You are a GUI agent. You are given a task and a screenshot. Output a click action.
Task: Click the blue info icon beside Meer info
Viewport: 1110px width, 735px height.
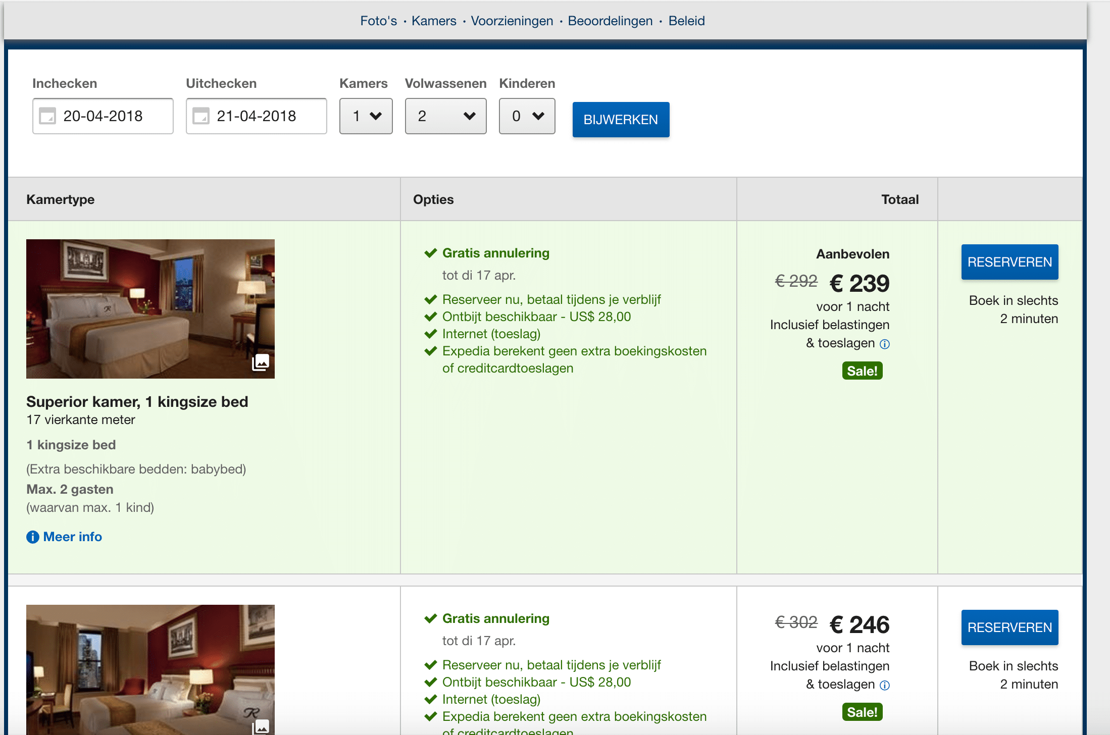33,537
